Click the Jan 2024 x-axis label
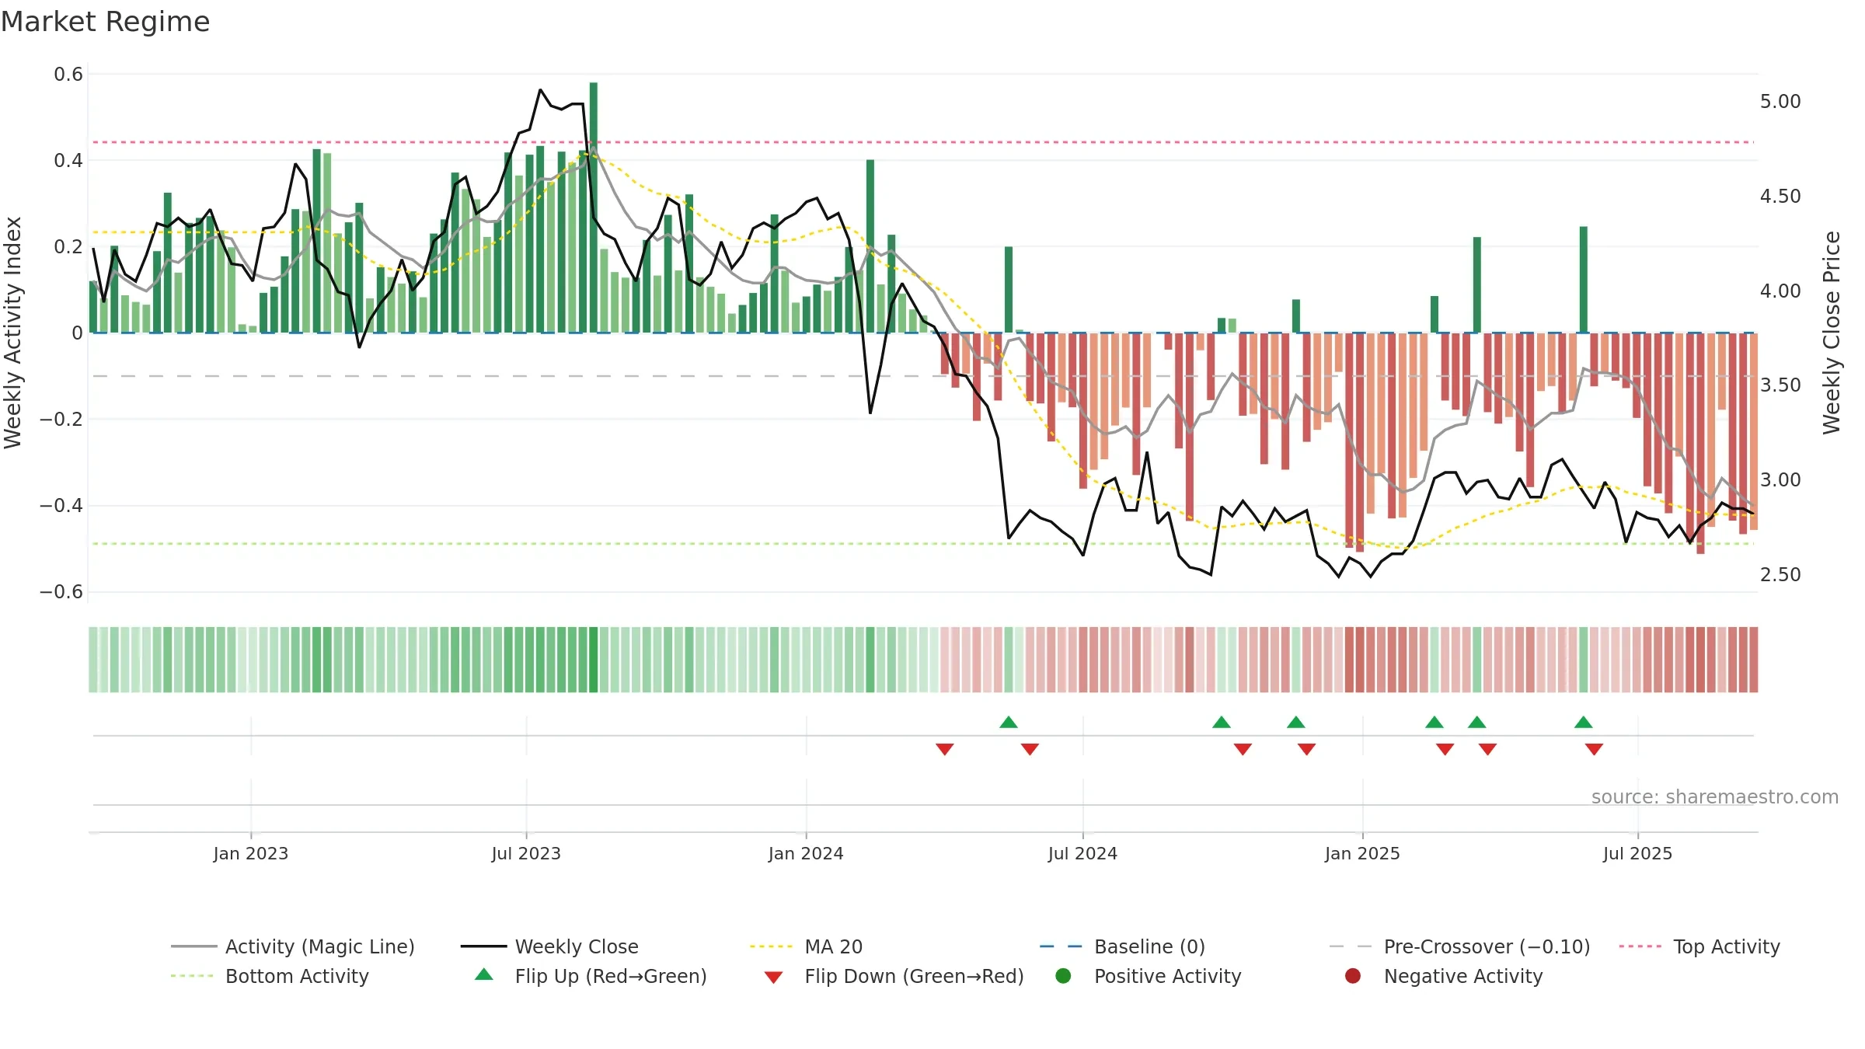This screenshot has width=1865, height=1049. pyautogui.click(x=806, y=853)
